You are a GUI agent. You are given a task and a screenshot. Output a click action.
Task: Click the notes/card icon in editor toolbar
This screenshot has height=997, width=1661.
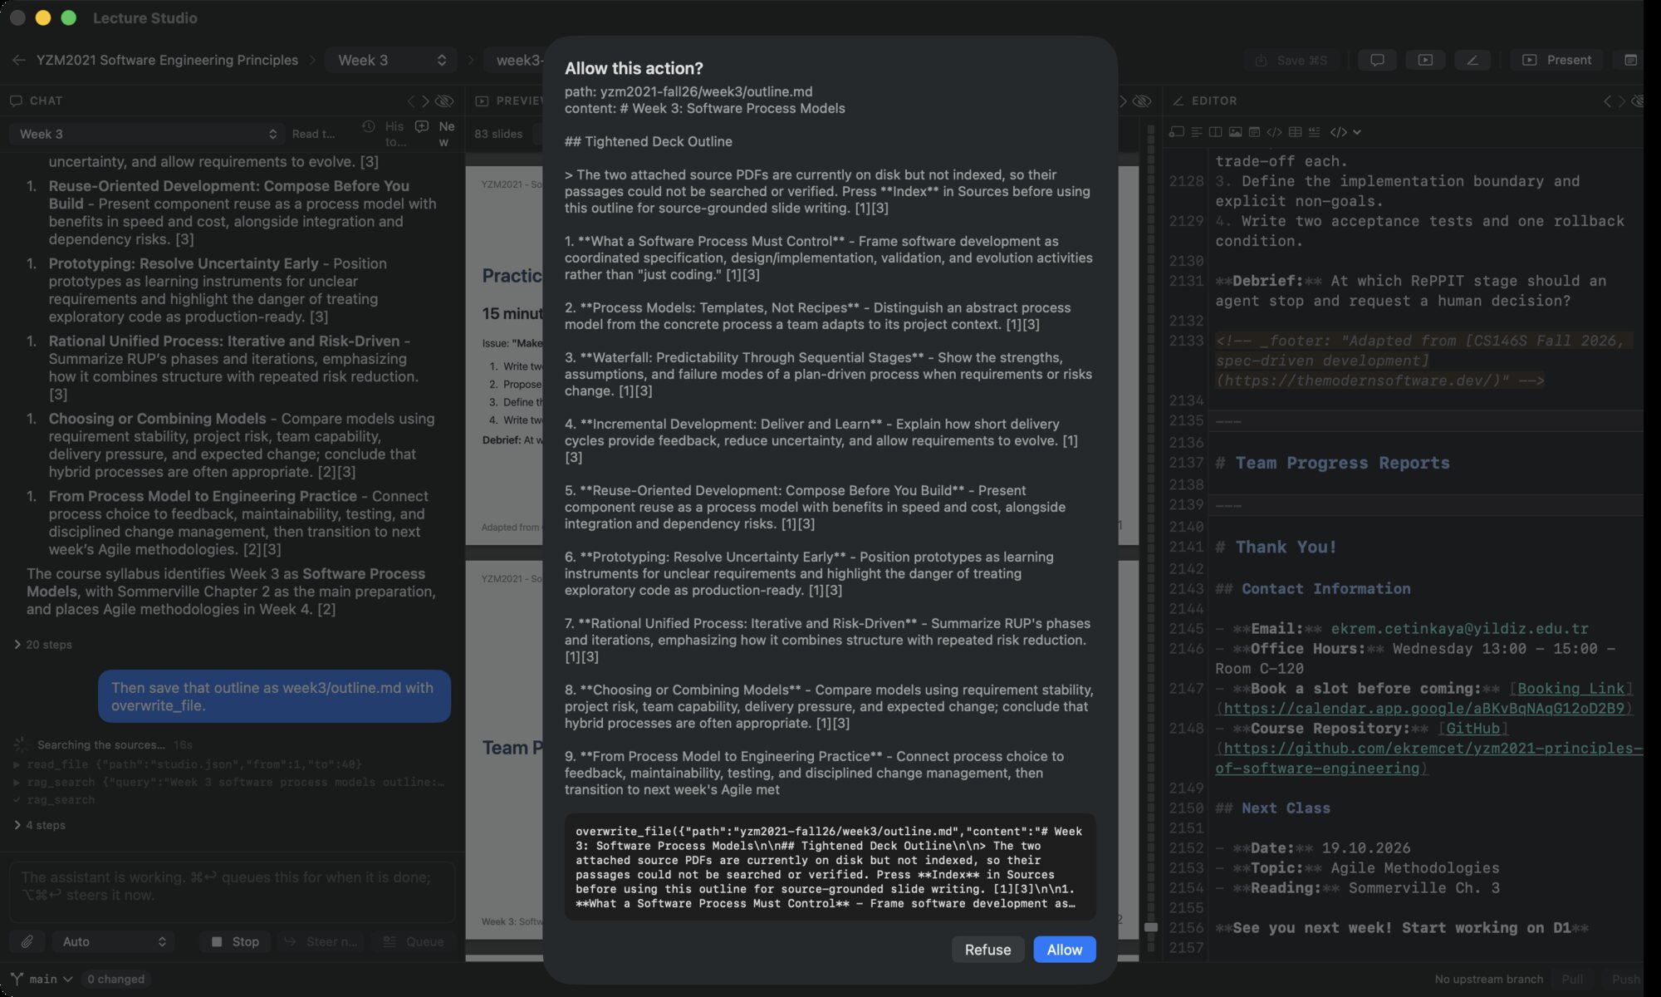pyautogui.click(x=1255, y=132)
